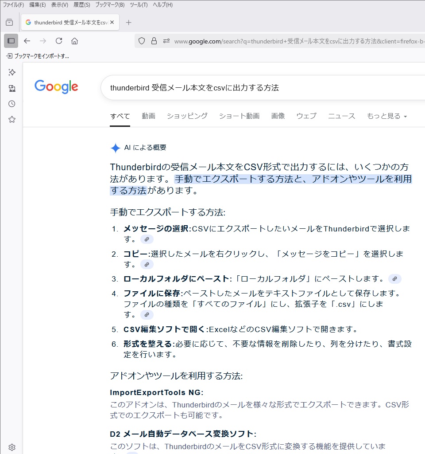Click the ブックマークをインポートす... bookmark item
The height and width of the screenshot is (454, 425).
pos(38,56)
